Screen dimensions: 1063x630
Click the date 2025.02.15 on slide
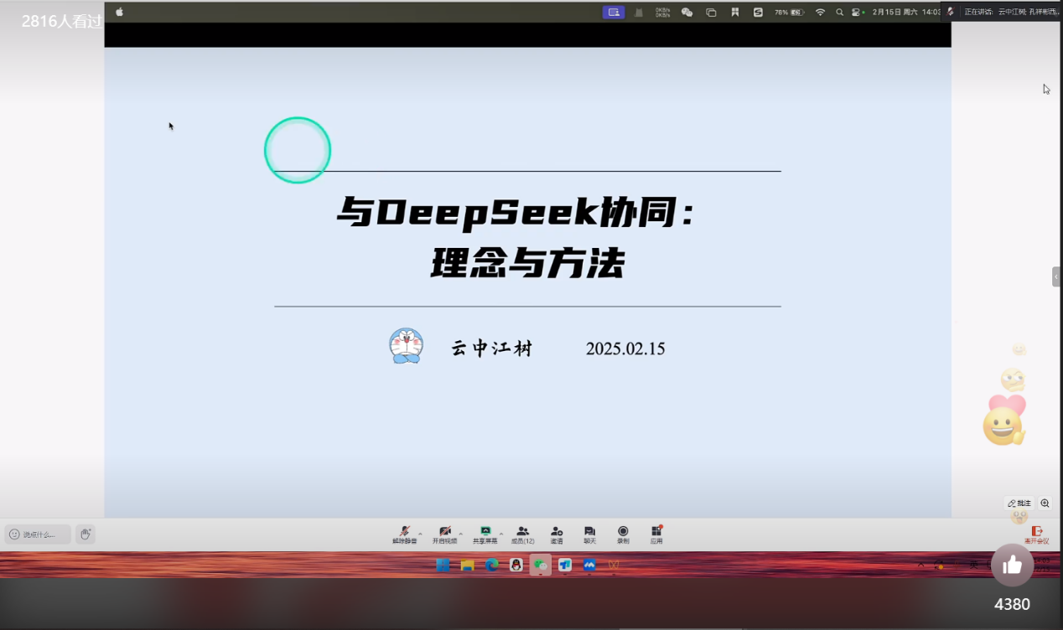625,349
